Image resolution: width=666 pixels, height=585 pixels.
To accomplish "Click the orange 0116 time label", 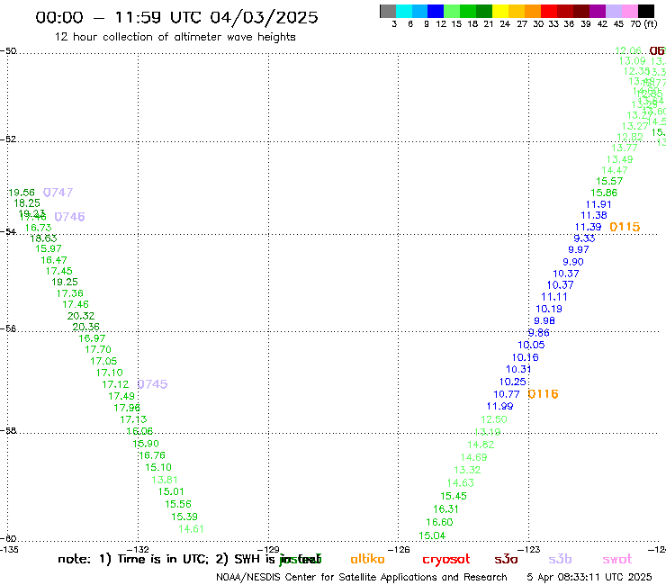I will (543, 394).
